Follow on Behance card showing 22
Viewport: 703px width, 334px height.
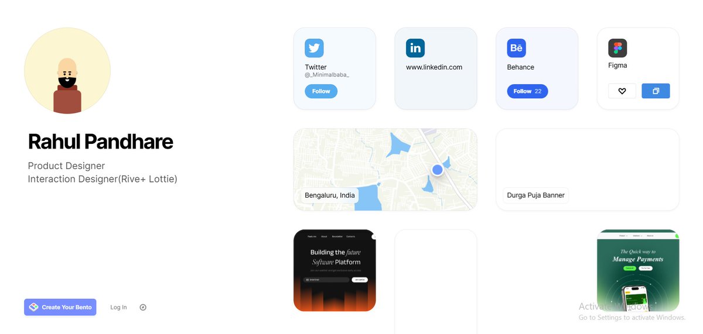click(528, 91)
